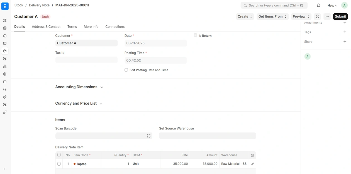Click the three-dot more options menu
The width and height of the screenshot is (351, 174).
(327, 16)
